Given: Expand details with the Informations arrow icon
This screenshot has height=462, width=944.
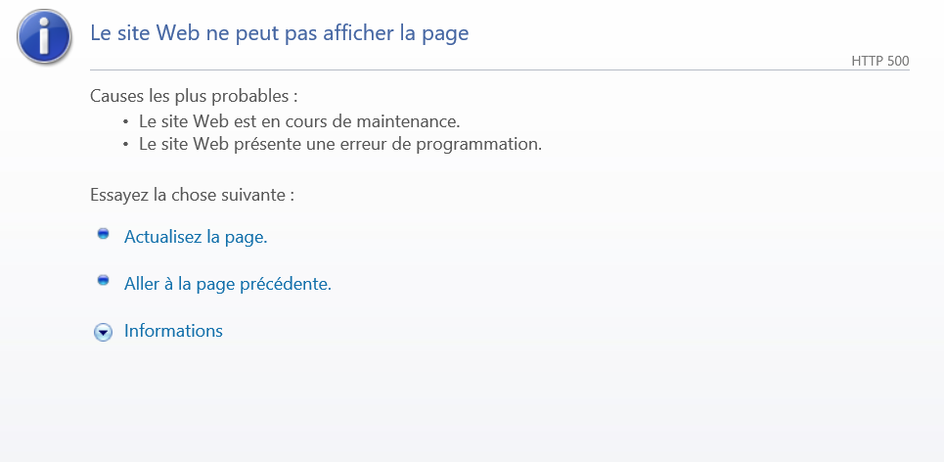Looking at the screenshot, I should click(x=103, y=333).
